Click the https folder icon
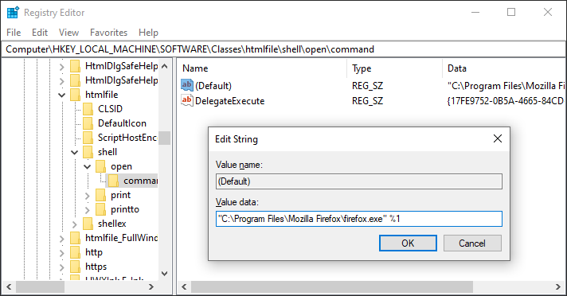 pos(76,267)
